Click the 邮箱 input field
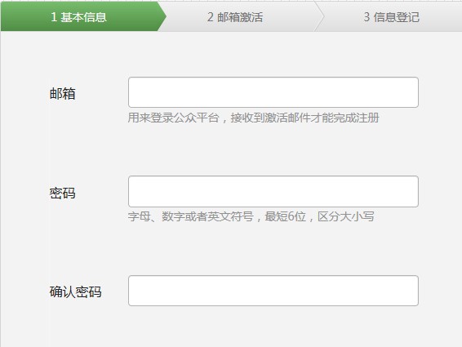 (x=273, y=92)
